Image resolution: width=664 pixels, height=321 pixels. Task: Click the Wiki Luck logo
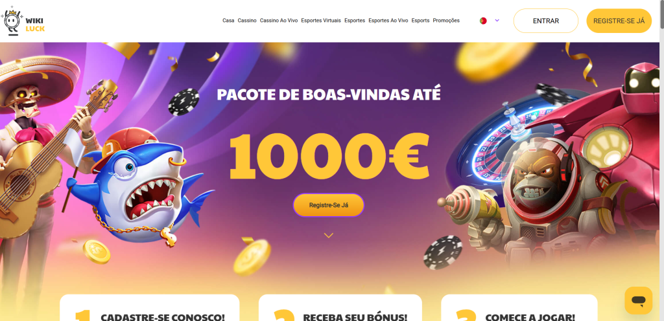[23, 21]
